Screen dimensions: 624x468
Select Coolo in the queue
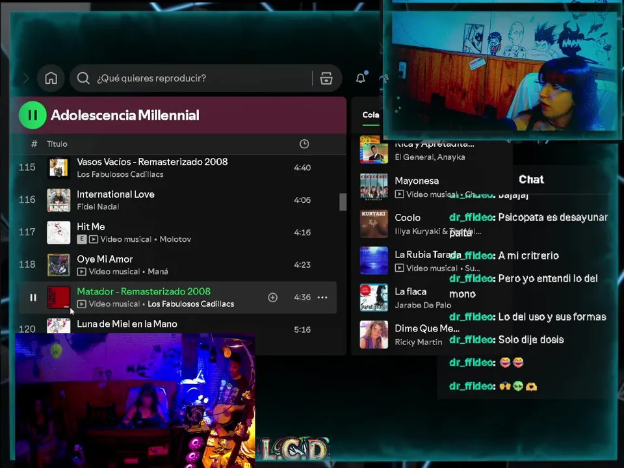408,218
